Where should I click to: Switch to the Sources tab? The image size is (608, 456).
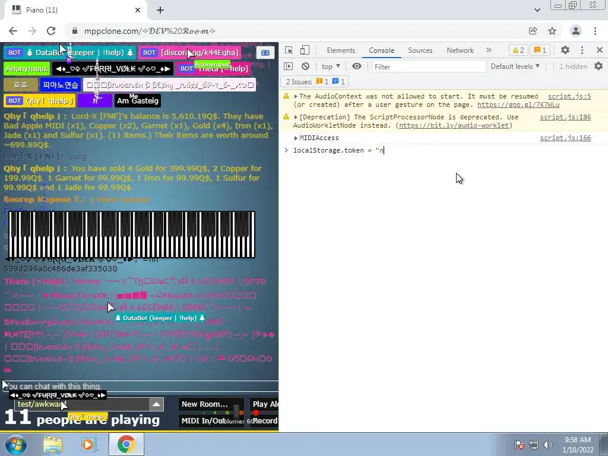420,50
